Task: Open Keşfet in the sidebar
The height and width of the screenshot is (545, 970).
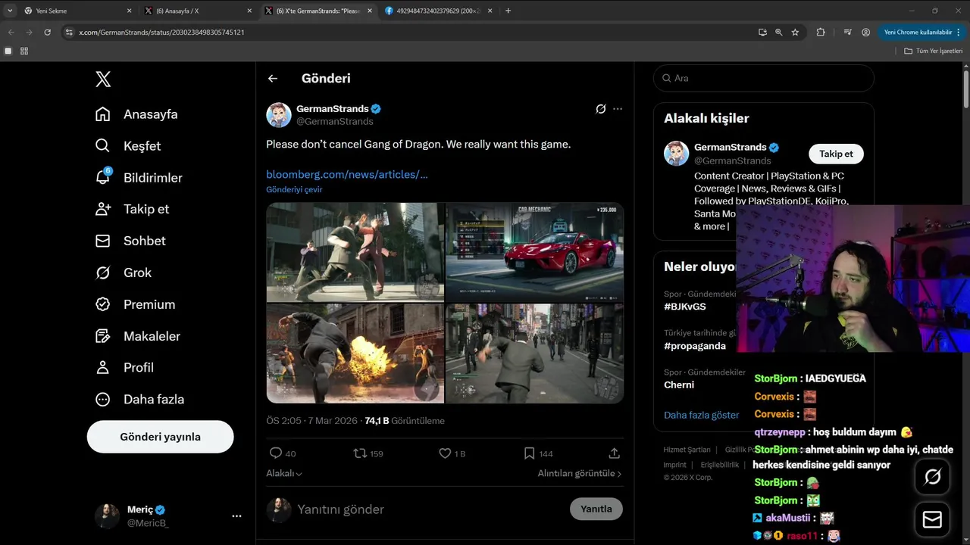Action: 128,146
